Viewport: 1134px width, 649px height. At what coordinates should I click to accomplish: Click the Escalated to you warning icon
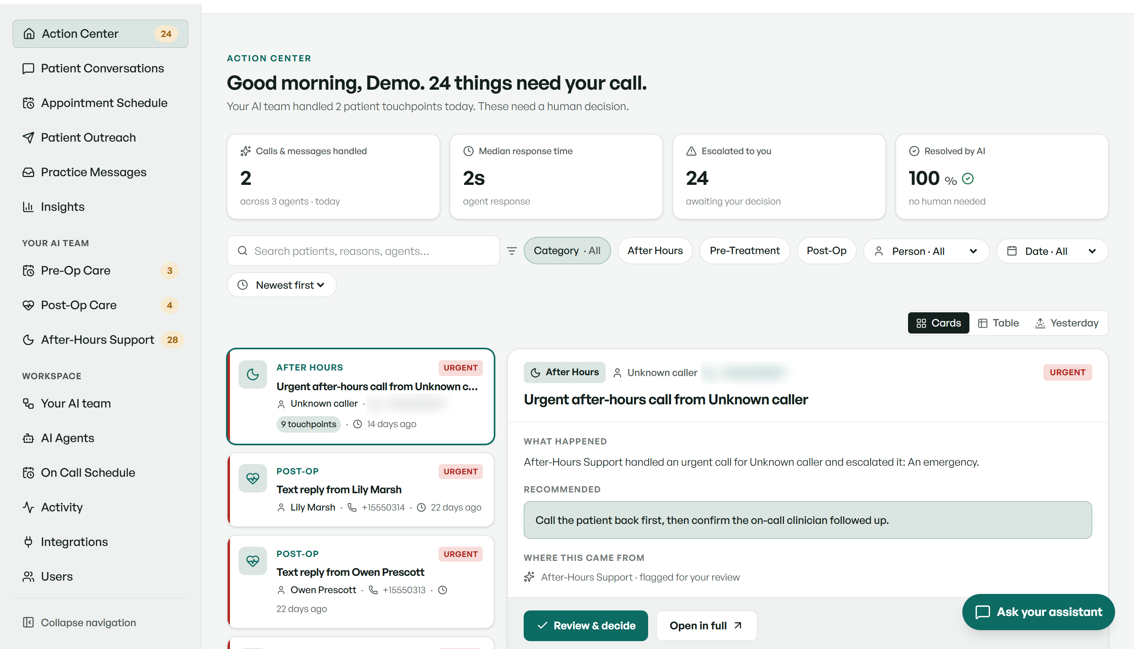(x=691, y=151)
